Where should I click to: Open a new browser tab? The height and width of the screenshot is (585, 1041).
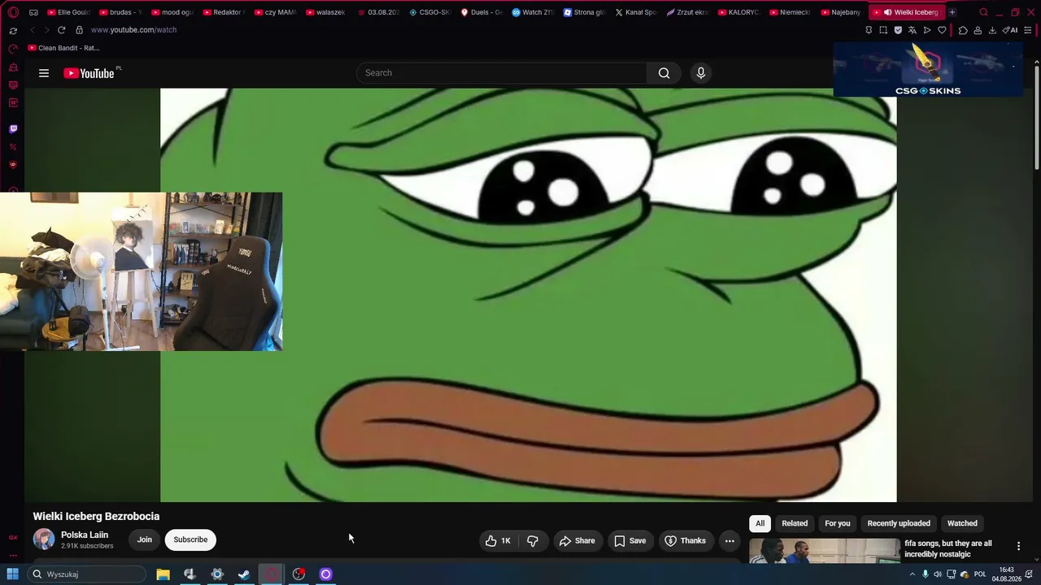[952, 12]
